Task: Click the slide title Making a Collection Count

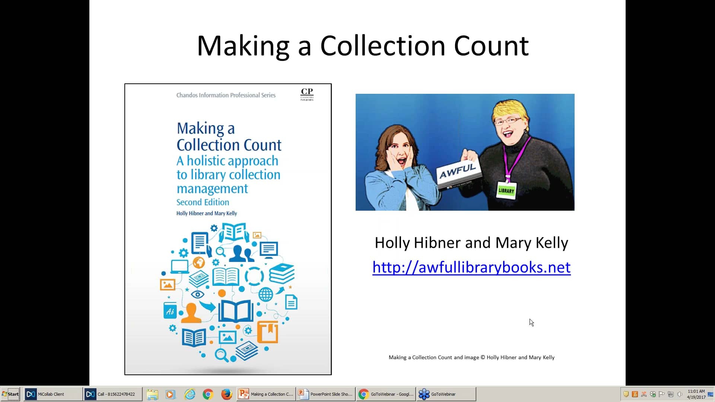Action: point(362,46)
